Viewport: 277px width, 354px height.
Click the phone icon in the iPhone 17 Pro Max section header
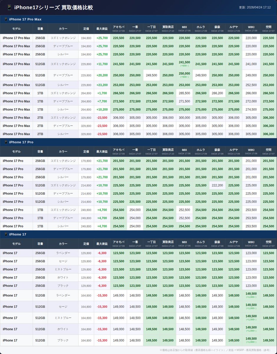point(6,19)
